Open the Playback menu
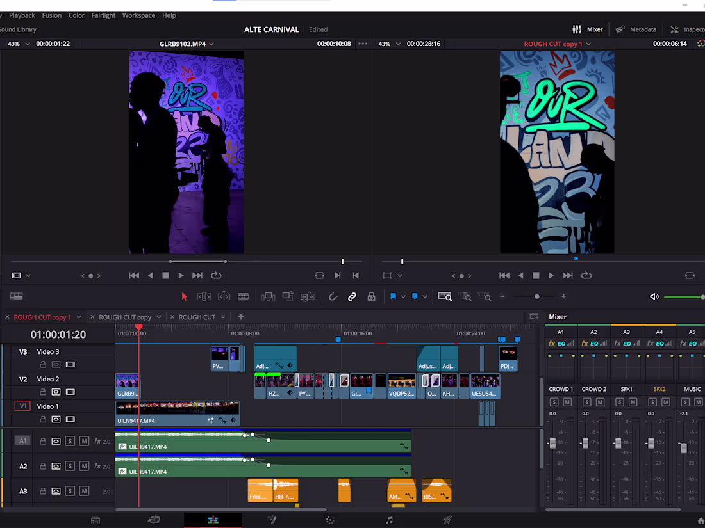This screenshot has width=705, height=528. click(22, 15)
